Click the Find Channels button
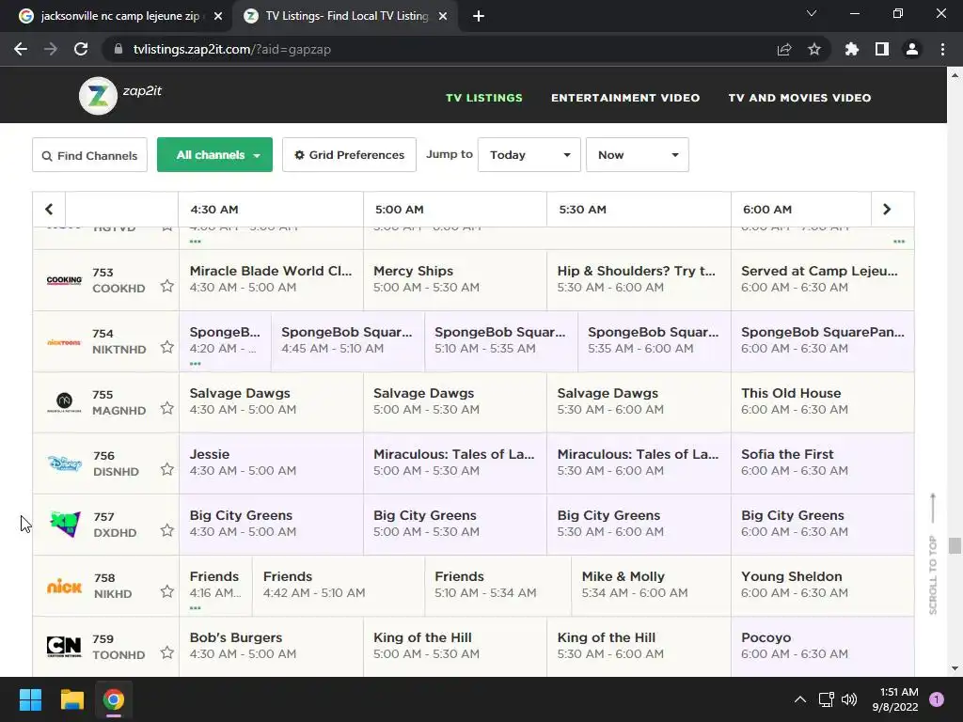The image size is (963, 722). pyautogui.click(x=89, y=155)
